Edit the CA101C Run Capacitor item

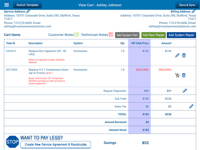click(177, 55)
